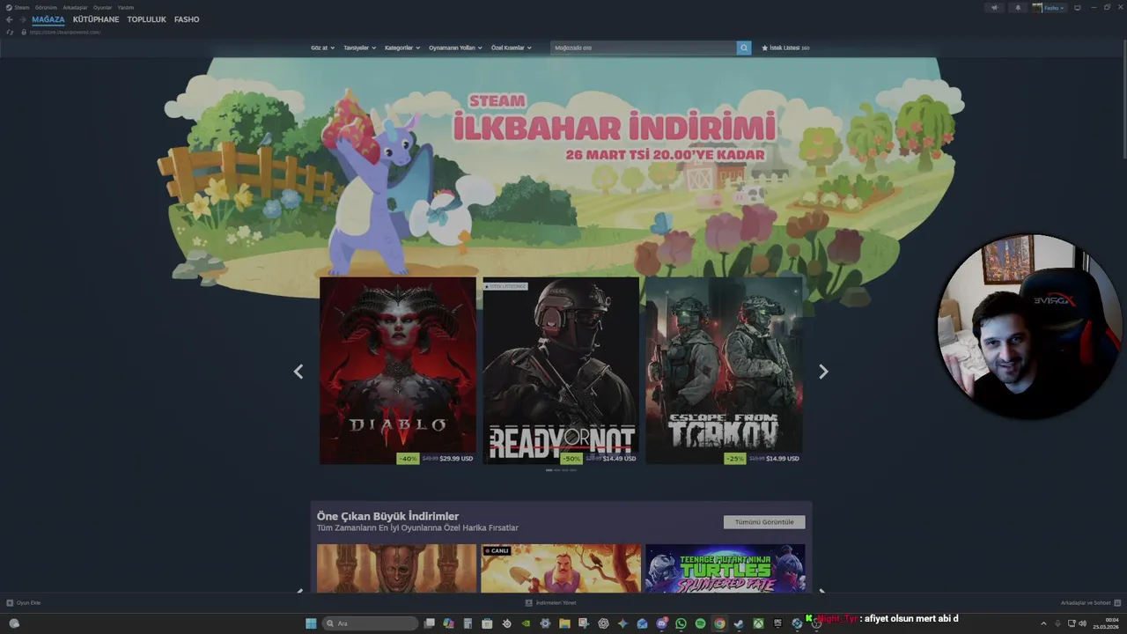Open NVIDIA app from the taskbar
The width and height of the screenshot is (1127, 634).
click(x=526, y=623)
